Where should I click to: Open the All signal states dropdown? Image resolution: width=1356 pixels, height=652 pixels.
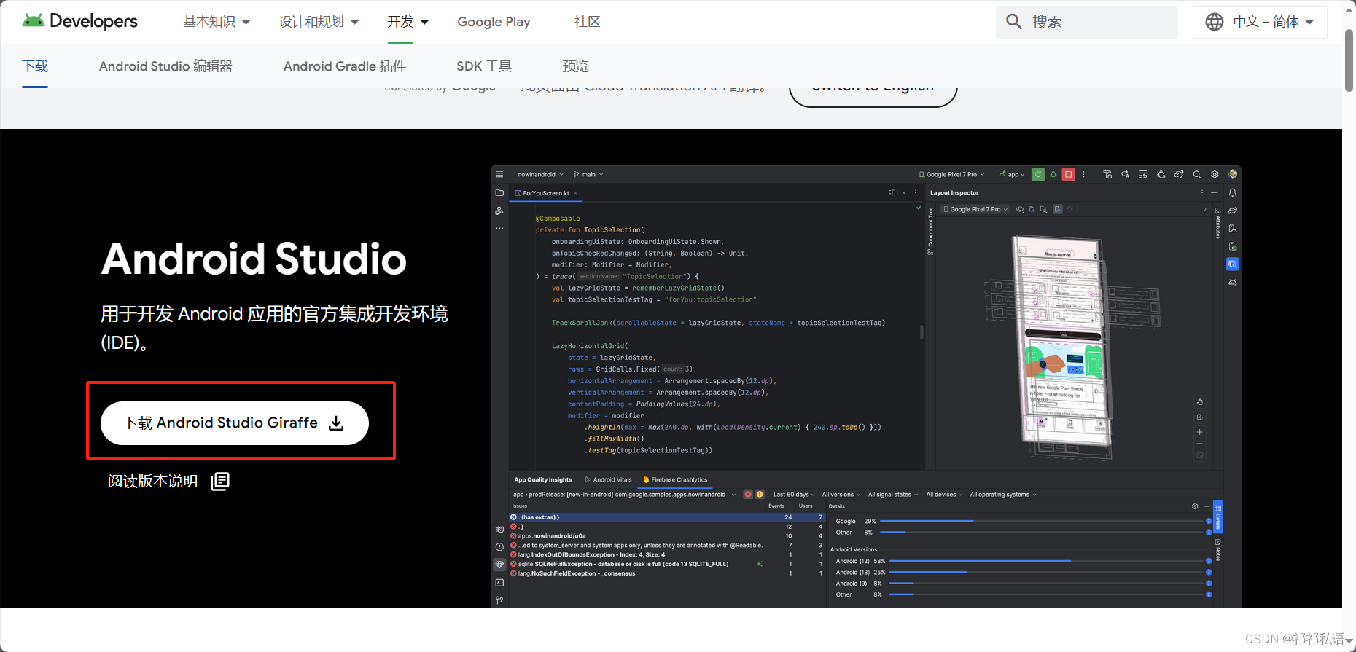(x=893, y=495)
